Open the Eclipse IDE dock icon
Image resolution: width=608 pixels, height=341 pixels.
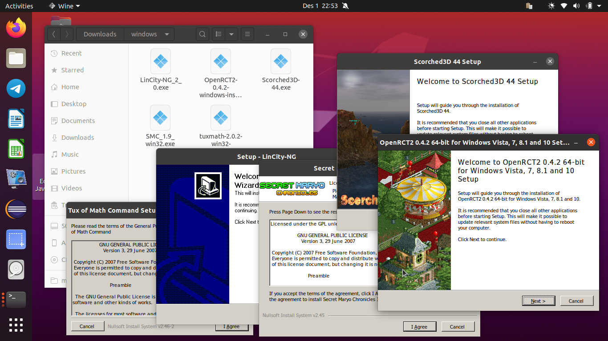pos(16,209)
